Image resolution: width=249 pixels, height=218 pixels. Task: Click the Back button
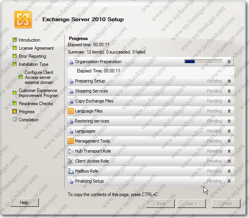point(160,203)
